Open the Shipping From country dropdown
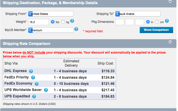The image size is (178, 111). tap(51, 14)
